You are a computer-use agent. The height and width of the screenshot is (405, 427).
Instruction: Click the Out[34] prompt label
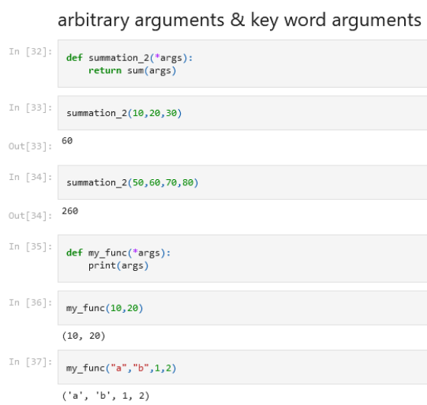pos(30,216)
